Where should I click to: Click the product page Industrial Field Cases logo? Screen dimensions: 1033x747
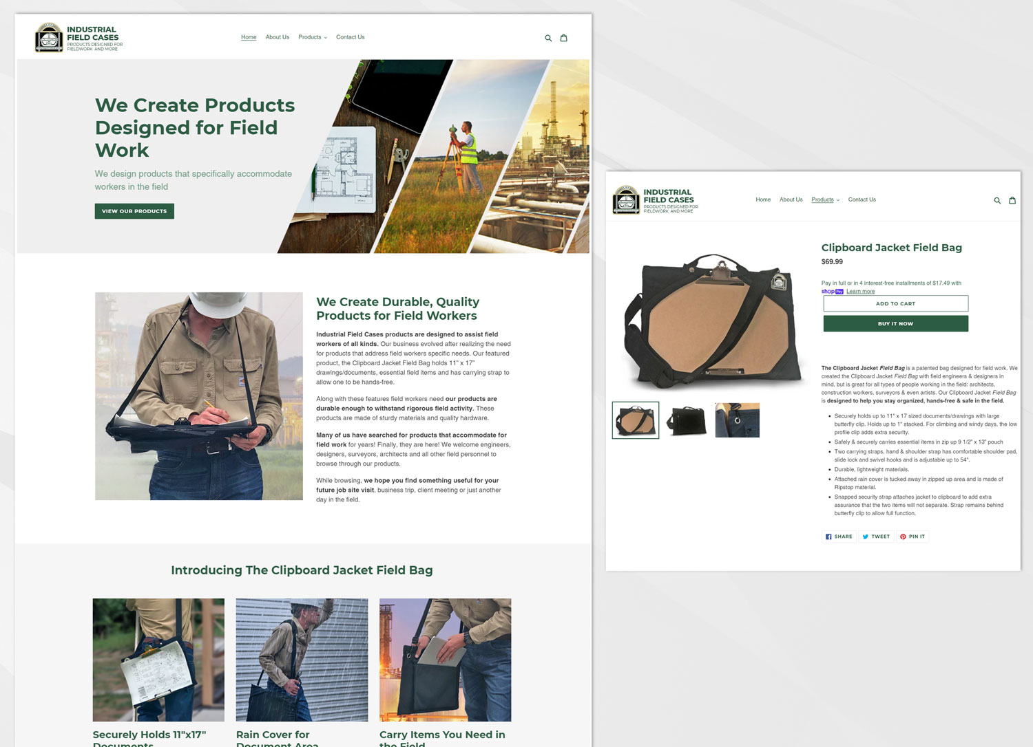tap(655, 201)
